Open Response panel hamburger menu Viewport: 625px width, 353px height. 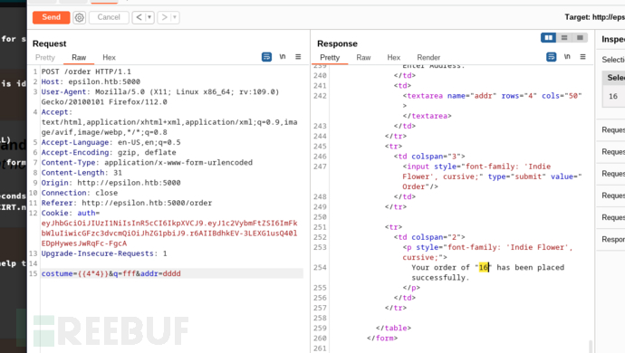click(582, 57)
